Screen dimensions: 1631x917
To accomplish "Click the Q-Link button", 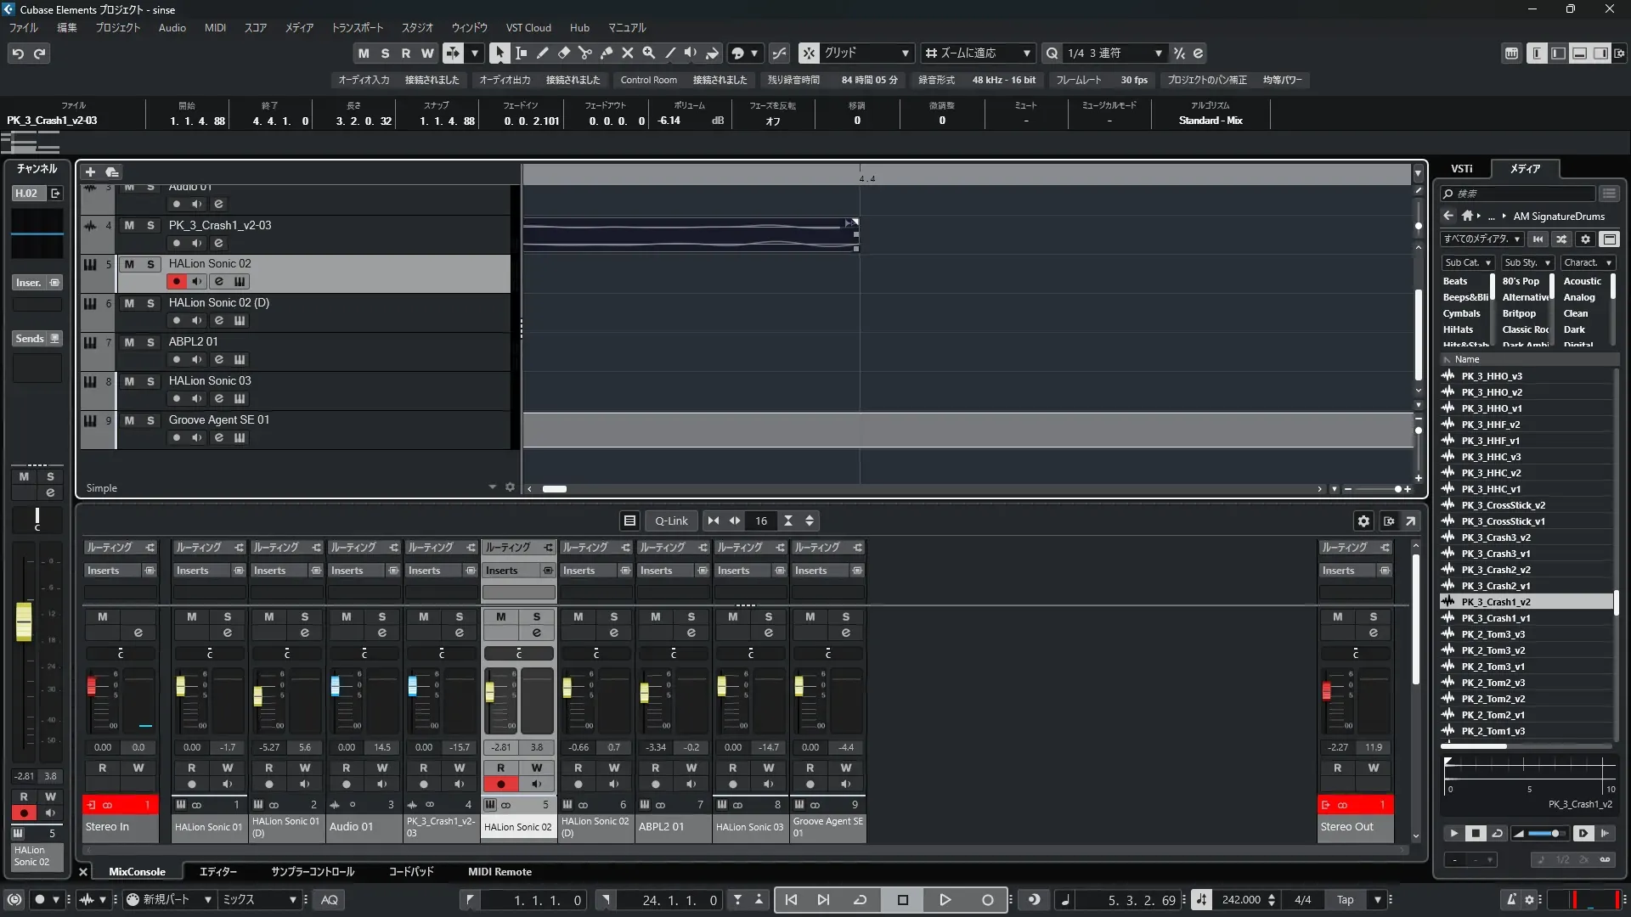I will click(x=671, y=521).
